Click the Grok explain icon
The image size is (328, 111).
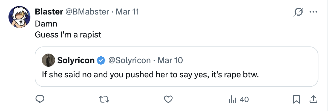(298, 12)
